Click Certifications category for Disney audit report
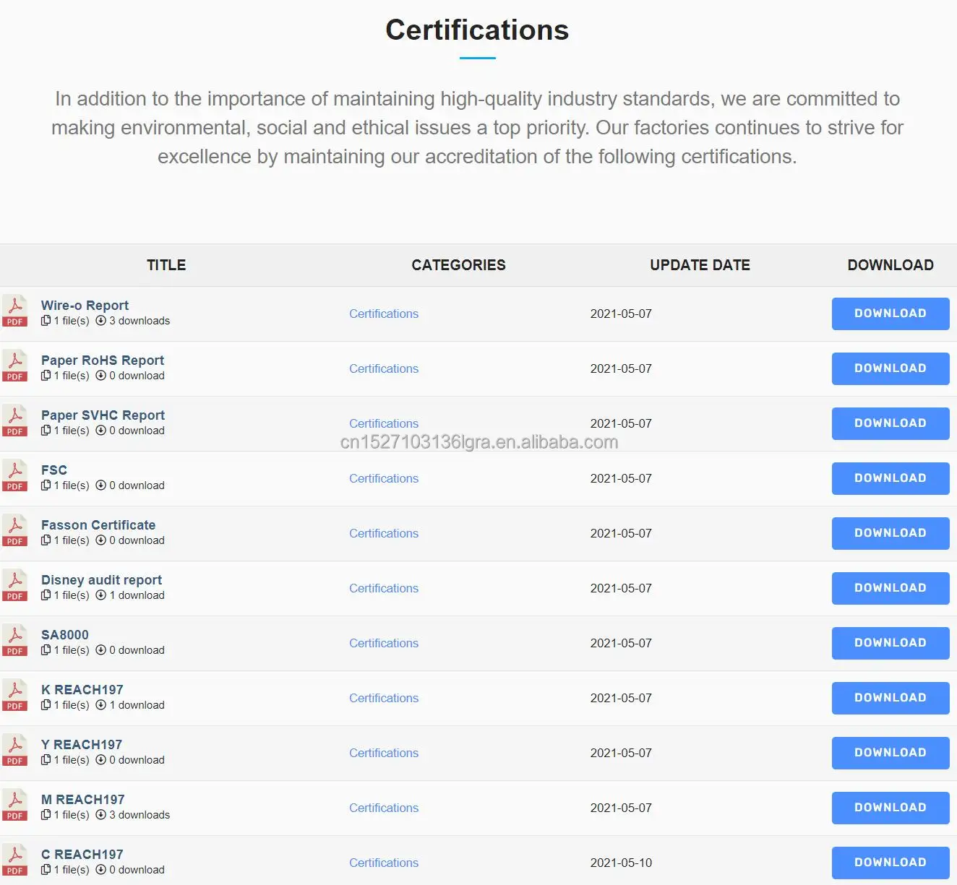This screenshot has width=957, height=885. [384, 588]
